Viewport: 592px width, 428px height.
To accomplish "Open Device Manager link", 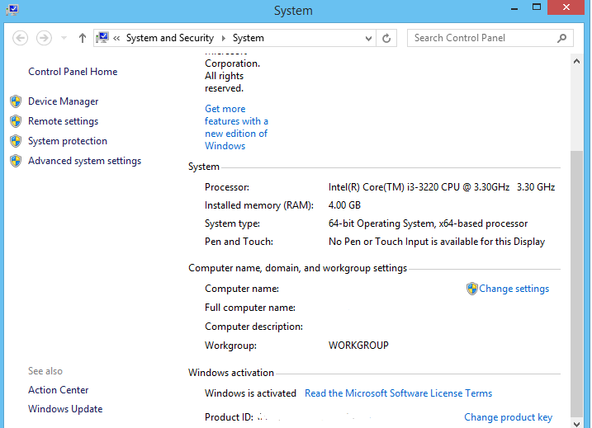I will point(63,101).
